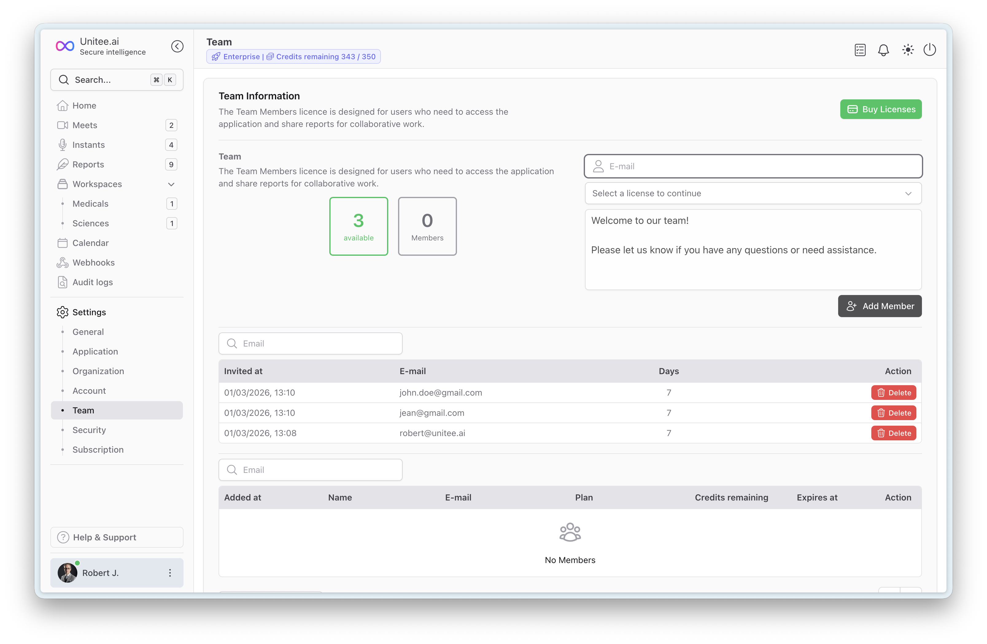Viewport: 987px width, 644px height.
Task: Click the Help & Support question icon
Action: pyautogui.click(x=63, y=537)
